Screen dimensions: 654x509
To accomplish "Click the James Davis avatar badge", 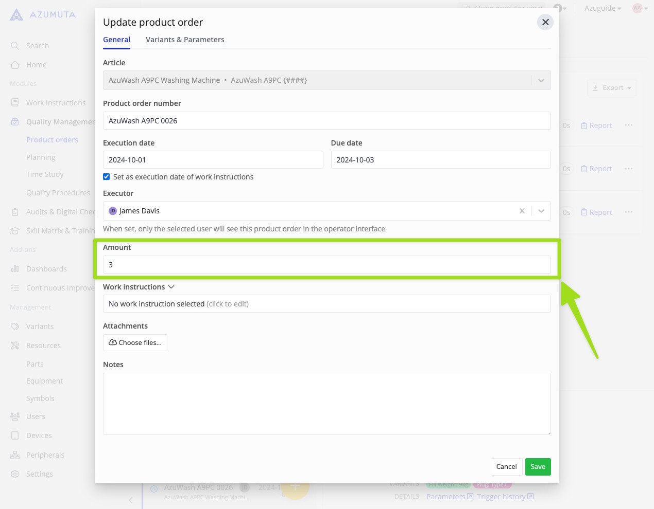I will coord(112,210).
